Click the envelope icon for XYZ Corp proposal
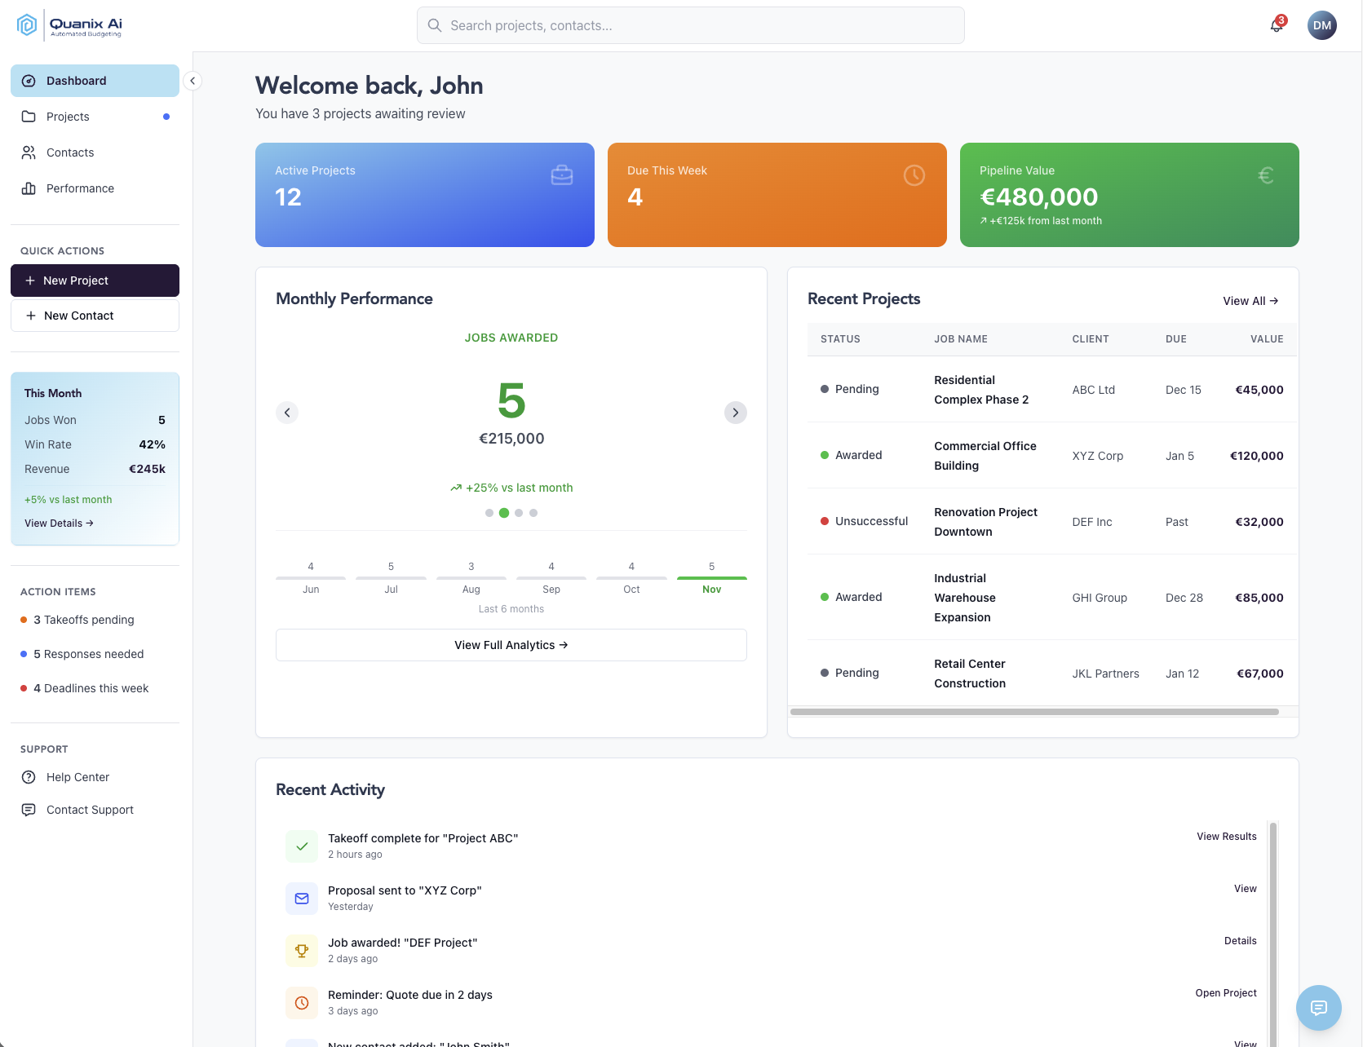Screen dimensions: 1363x1047 (302, 899)
